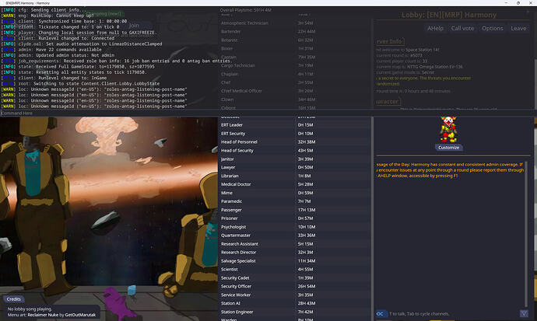Select the ERT Leader playtime row
This screenshot has height=321, width=537.
coord(294,125)
